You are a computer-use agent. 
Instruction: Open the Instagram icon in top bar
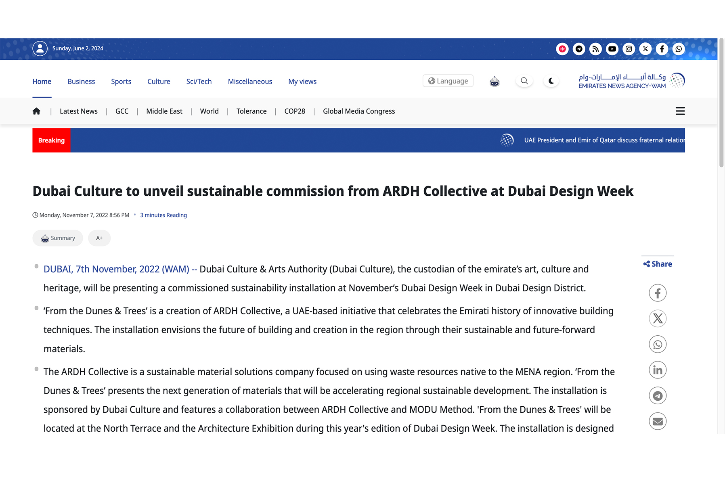(629, 49)
